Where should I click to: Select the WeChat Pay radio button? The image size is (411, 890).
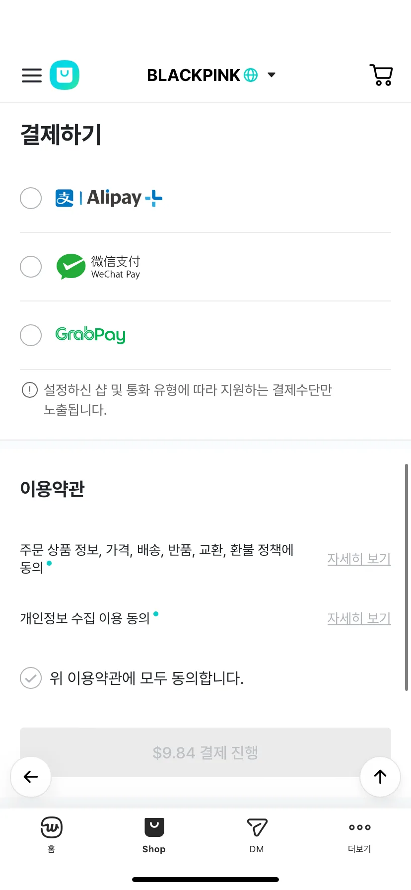click(31, 267)
